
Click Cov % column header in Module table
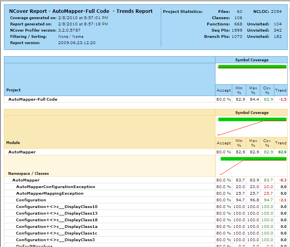pyautogui.click(x=267, y=143)
